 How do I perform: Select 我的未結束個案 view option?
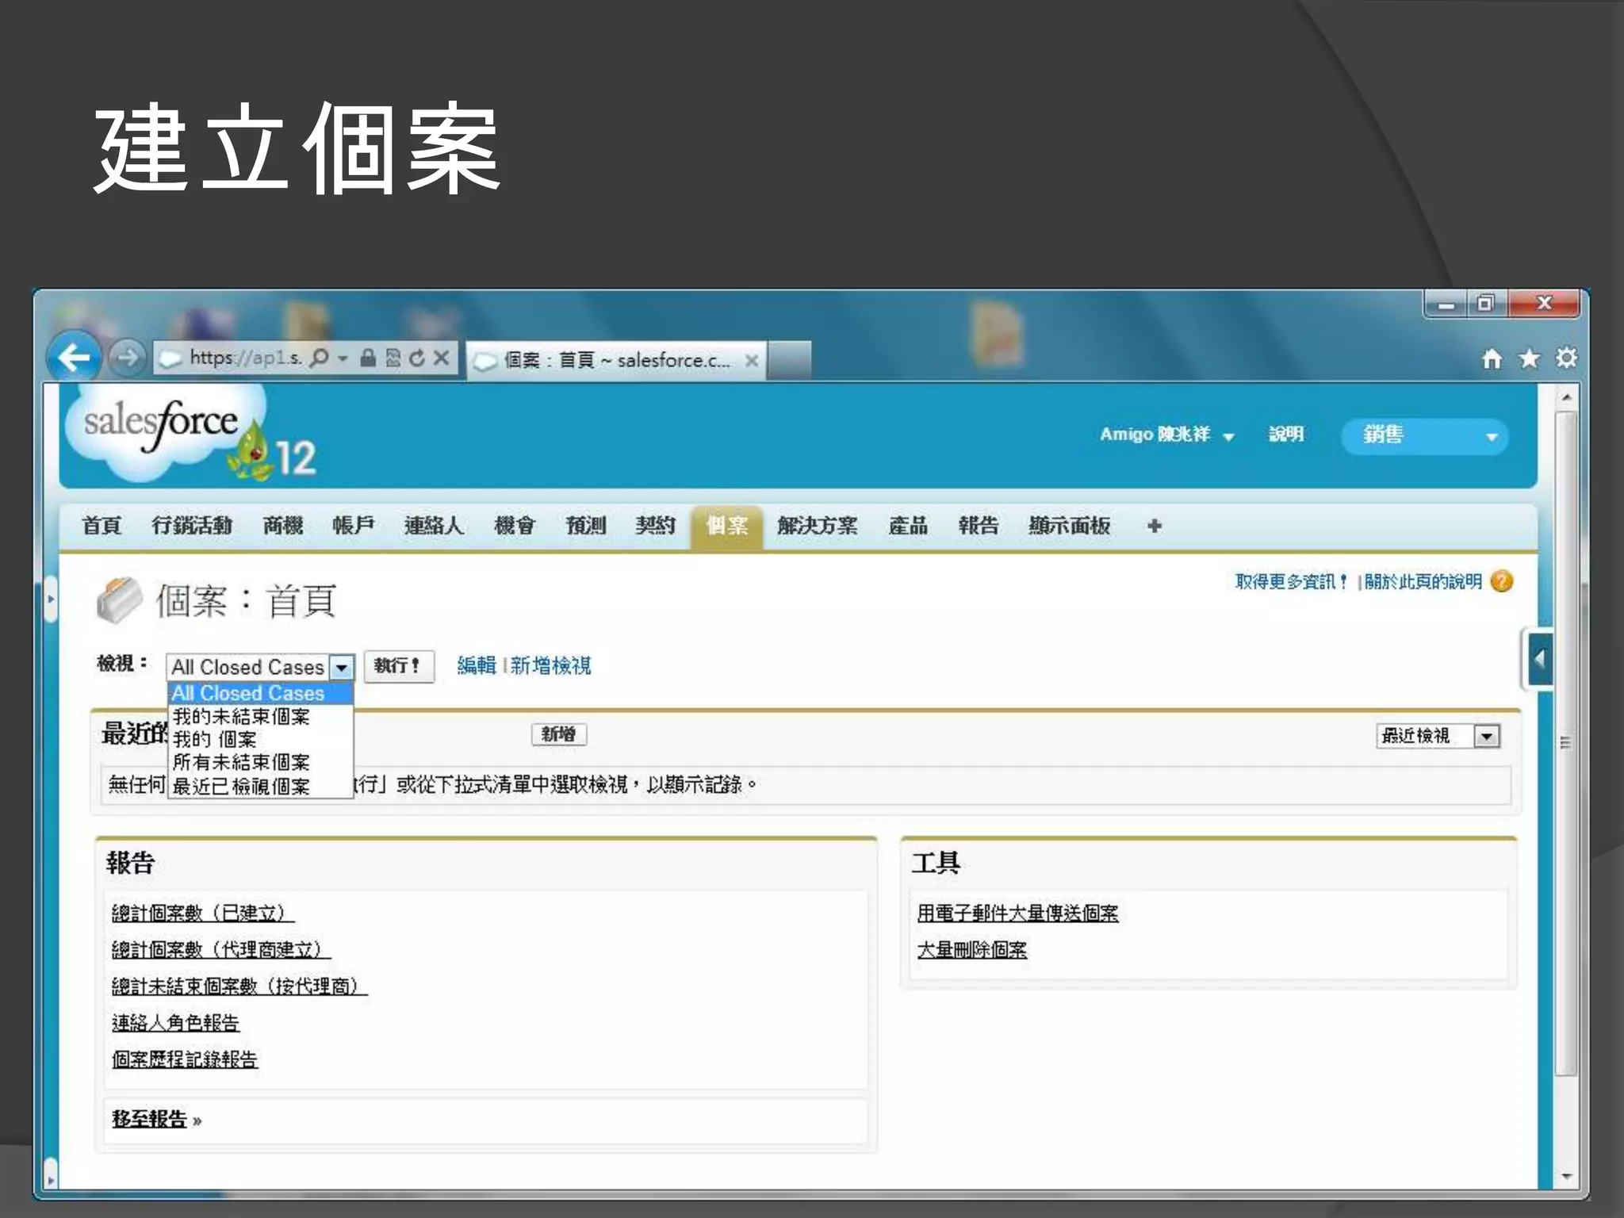pos(260,716)
